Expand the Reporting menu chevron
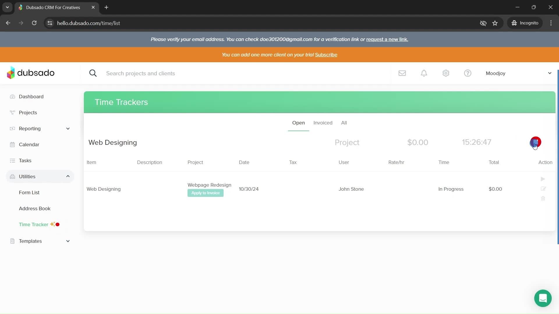This screenshot has width=559, height=314. 68,129
